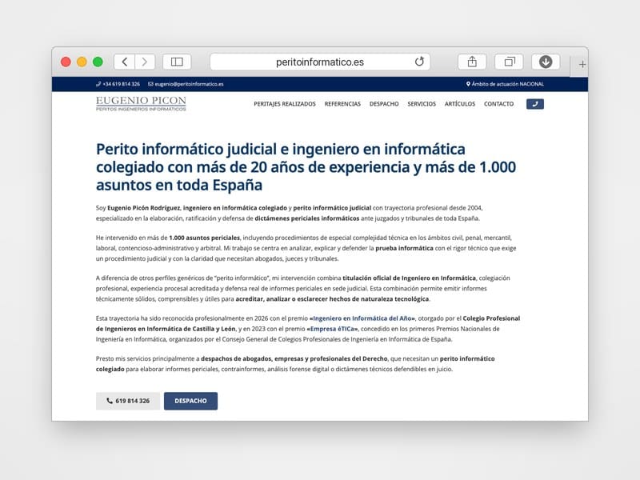Show all tabs overview icon
Viewport: 640px width, 480px height.
coord(509,62)
